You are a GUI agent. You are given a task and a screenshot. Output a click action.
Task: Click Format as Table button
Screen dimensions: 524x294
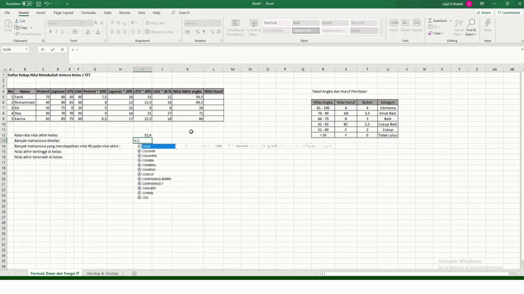[253, 27]
